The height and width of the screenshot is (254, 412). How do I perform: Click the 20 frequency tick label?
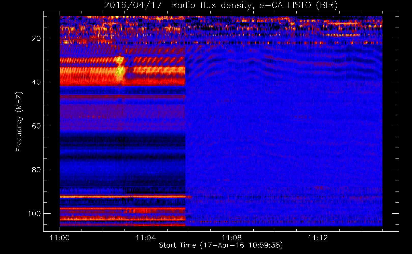tap(36, 38)
